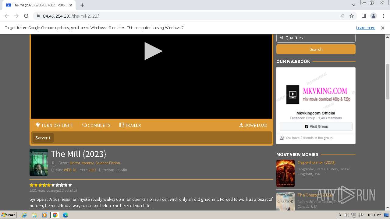The image size is (390, 219).
Task: Click the Synopsis paragraph text
Action: [151, 203]
